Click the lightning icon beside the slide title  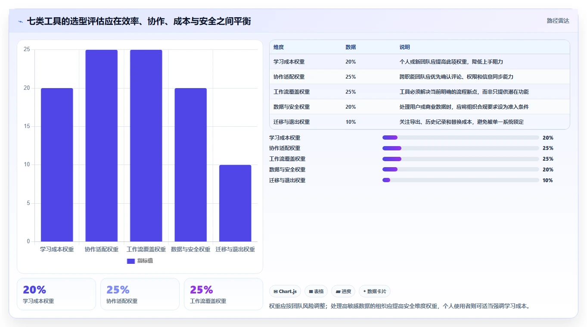[20, 21]
